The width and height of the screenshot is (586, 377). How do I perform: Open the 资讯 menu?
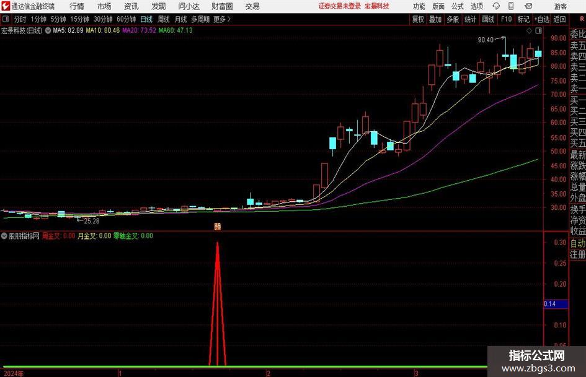coord(131,6)
